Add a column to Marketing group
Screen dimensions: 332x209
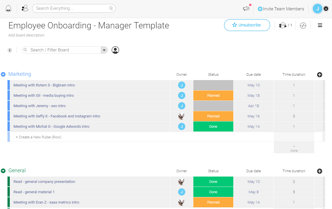[x=319, y=75]
